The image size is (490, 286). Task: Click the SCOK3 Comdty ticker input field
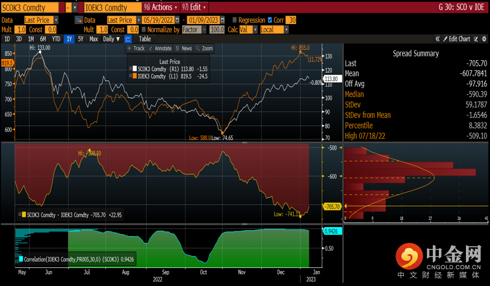pyautogui.click(x=31, y=8)
